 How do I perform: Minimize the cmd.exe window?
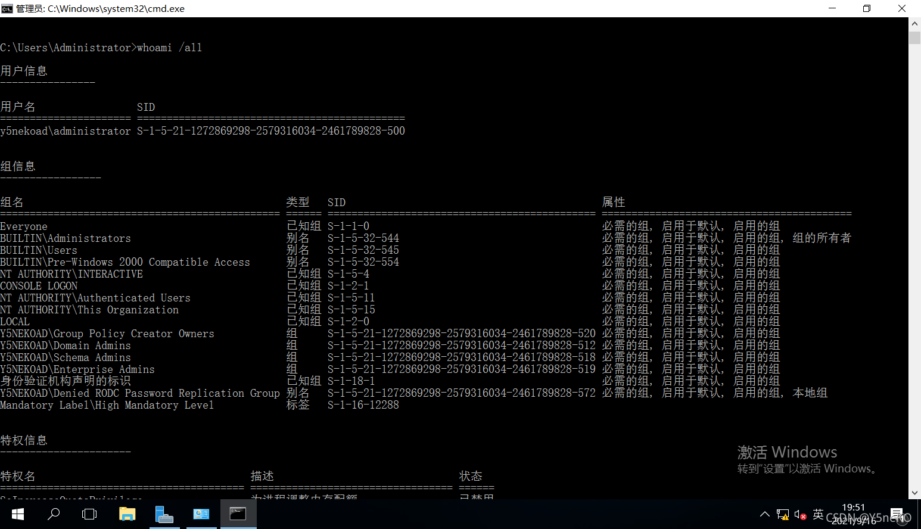(x=832, y=8)
